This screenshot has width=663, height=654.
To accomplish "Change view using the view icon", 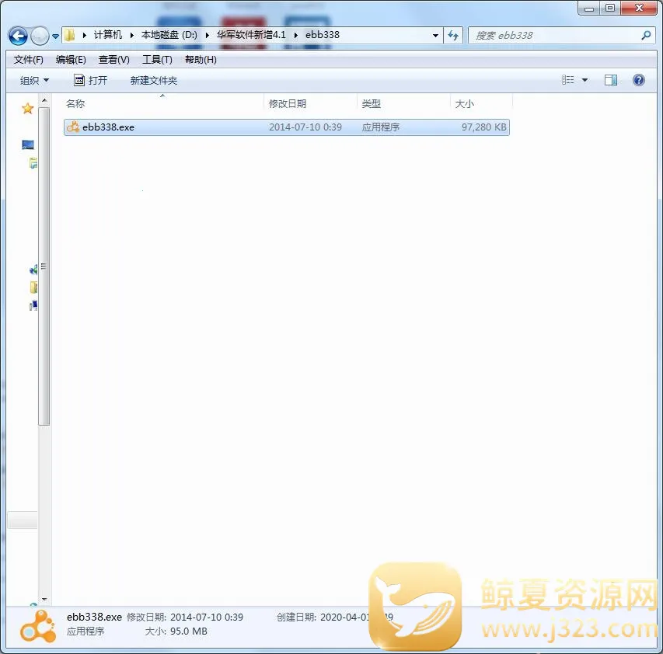I will [x=568, y=80].
